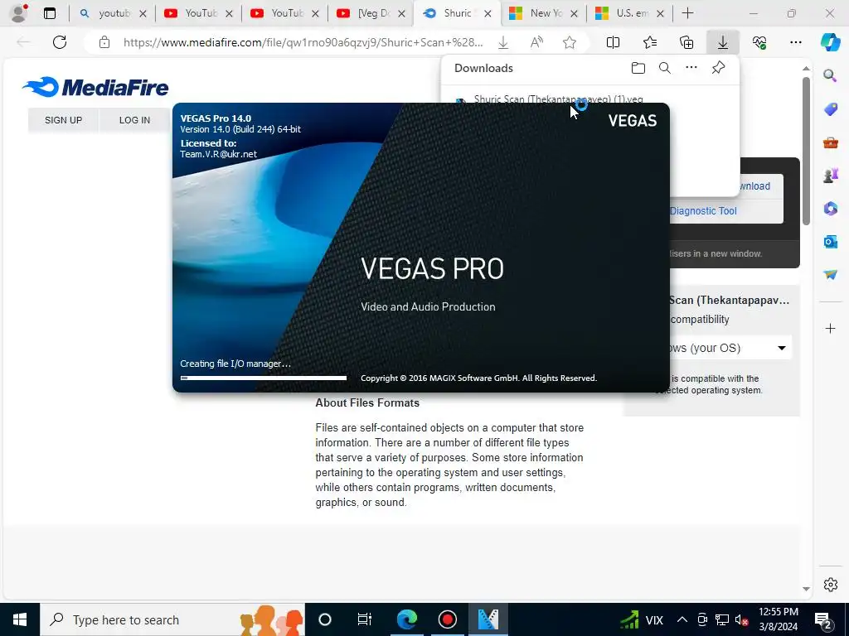The width and height of the screenshot is (849, 636).
Task: Open the Favorites list icon
Action: tap(650, 42)
